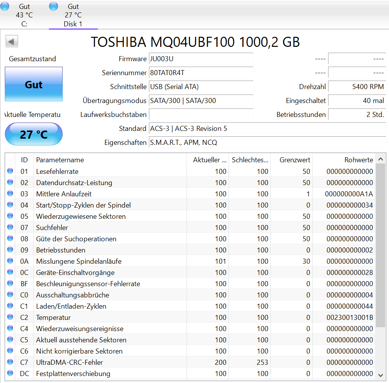Sort by the ID column header
This screenshot has height=383, width=389.
24,160
